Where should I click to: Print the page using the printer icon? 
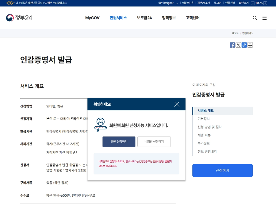[250, 45]
